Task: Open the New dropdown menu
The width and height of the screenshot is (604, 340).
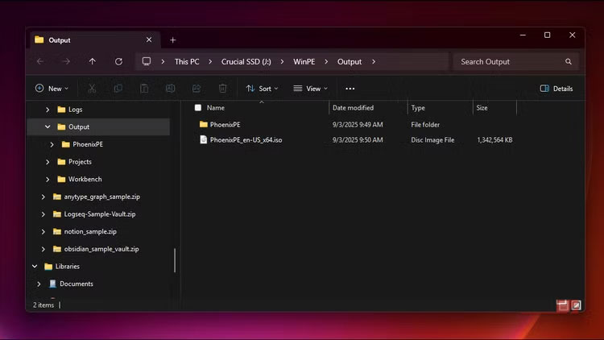Action: click(x=52, y=89)
